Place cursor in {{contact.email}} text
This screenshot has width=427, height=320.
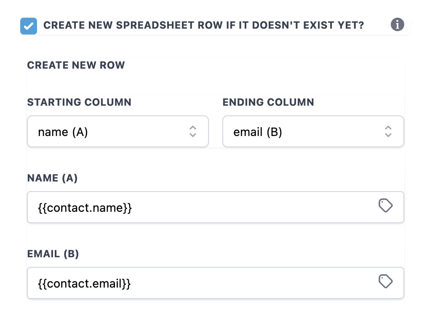coord(84,284)
